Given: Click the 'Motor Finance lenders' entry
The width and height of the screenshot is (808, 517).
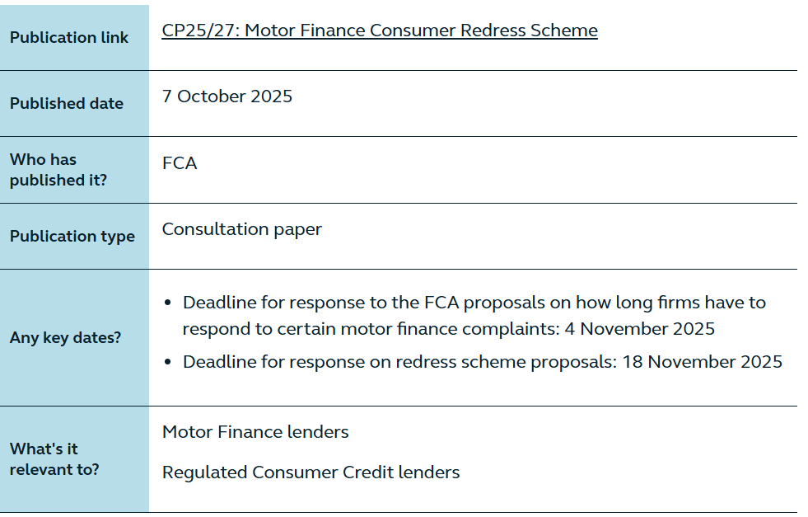Looking at the screenshot, I should 255,432.
